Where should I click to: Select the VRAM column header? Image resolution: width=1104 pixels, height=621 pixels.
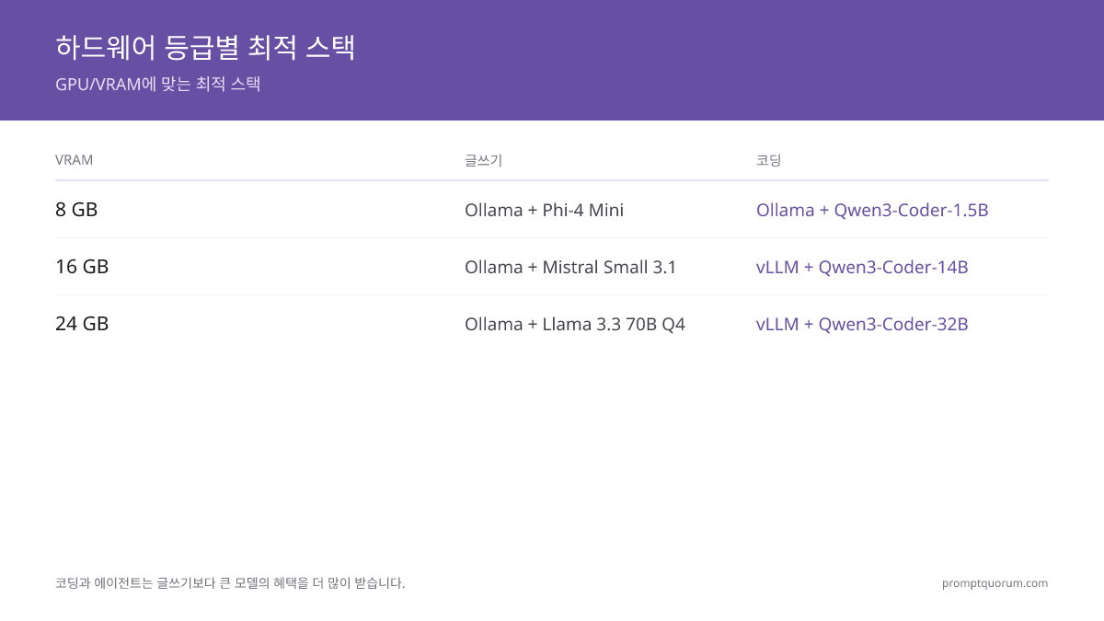pyautogui.click(x=74, y=160)
